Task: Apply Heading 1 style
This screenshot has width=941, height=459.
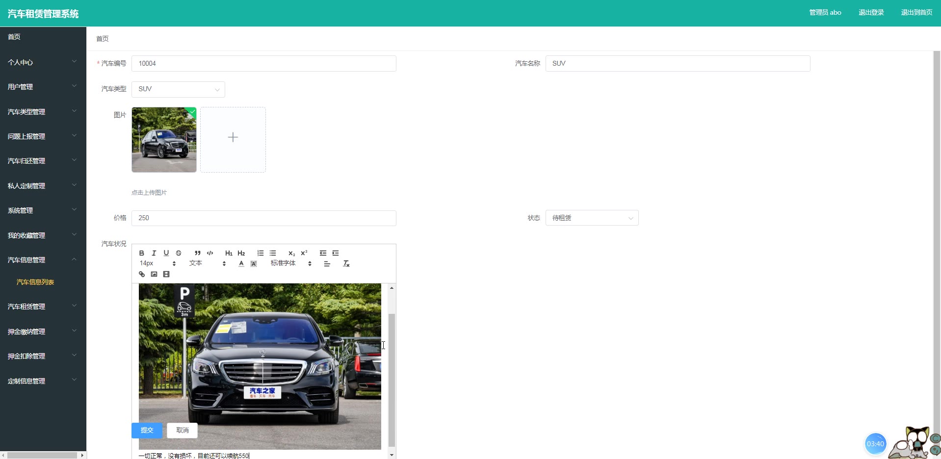Action: pyautogui.click(x=229, y=253)
